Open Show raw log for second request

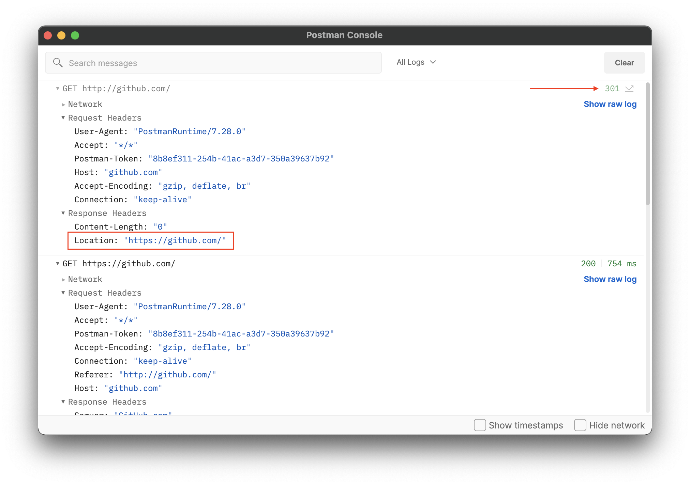pyautogui.click(x=610, y=279)
